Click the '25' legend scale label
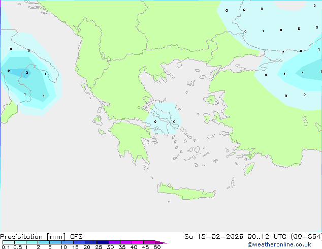 tap(99, 247)
